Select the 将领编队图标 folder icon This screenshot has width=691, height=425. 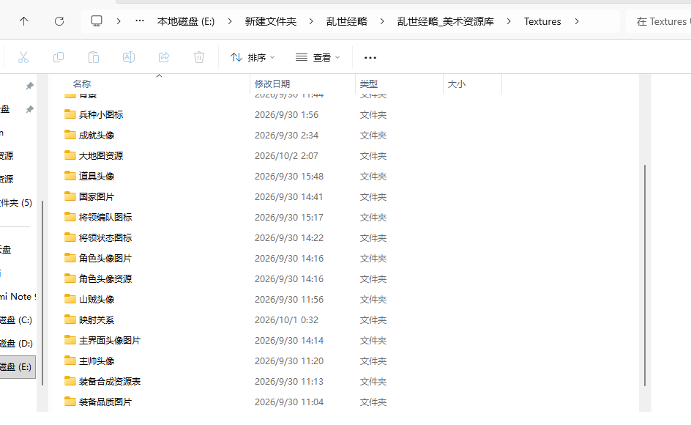(x=70, y=217)
